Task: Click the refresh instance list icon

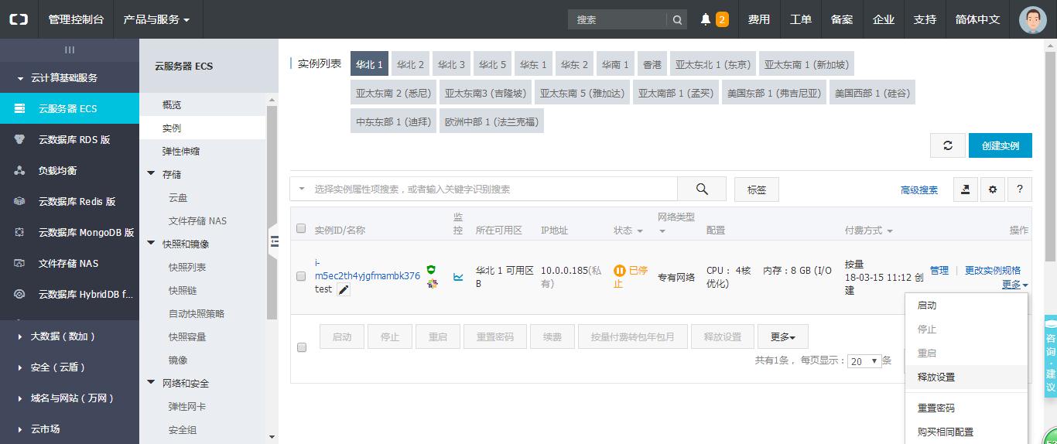Action: 947,145
